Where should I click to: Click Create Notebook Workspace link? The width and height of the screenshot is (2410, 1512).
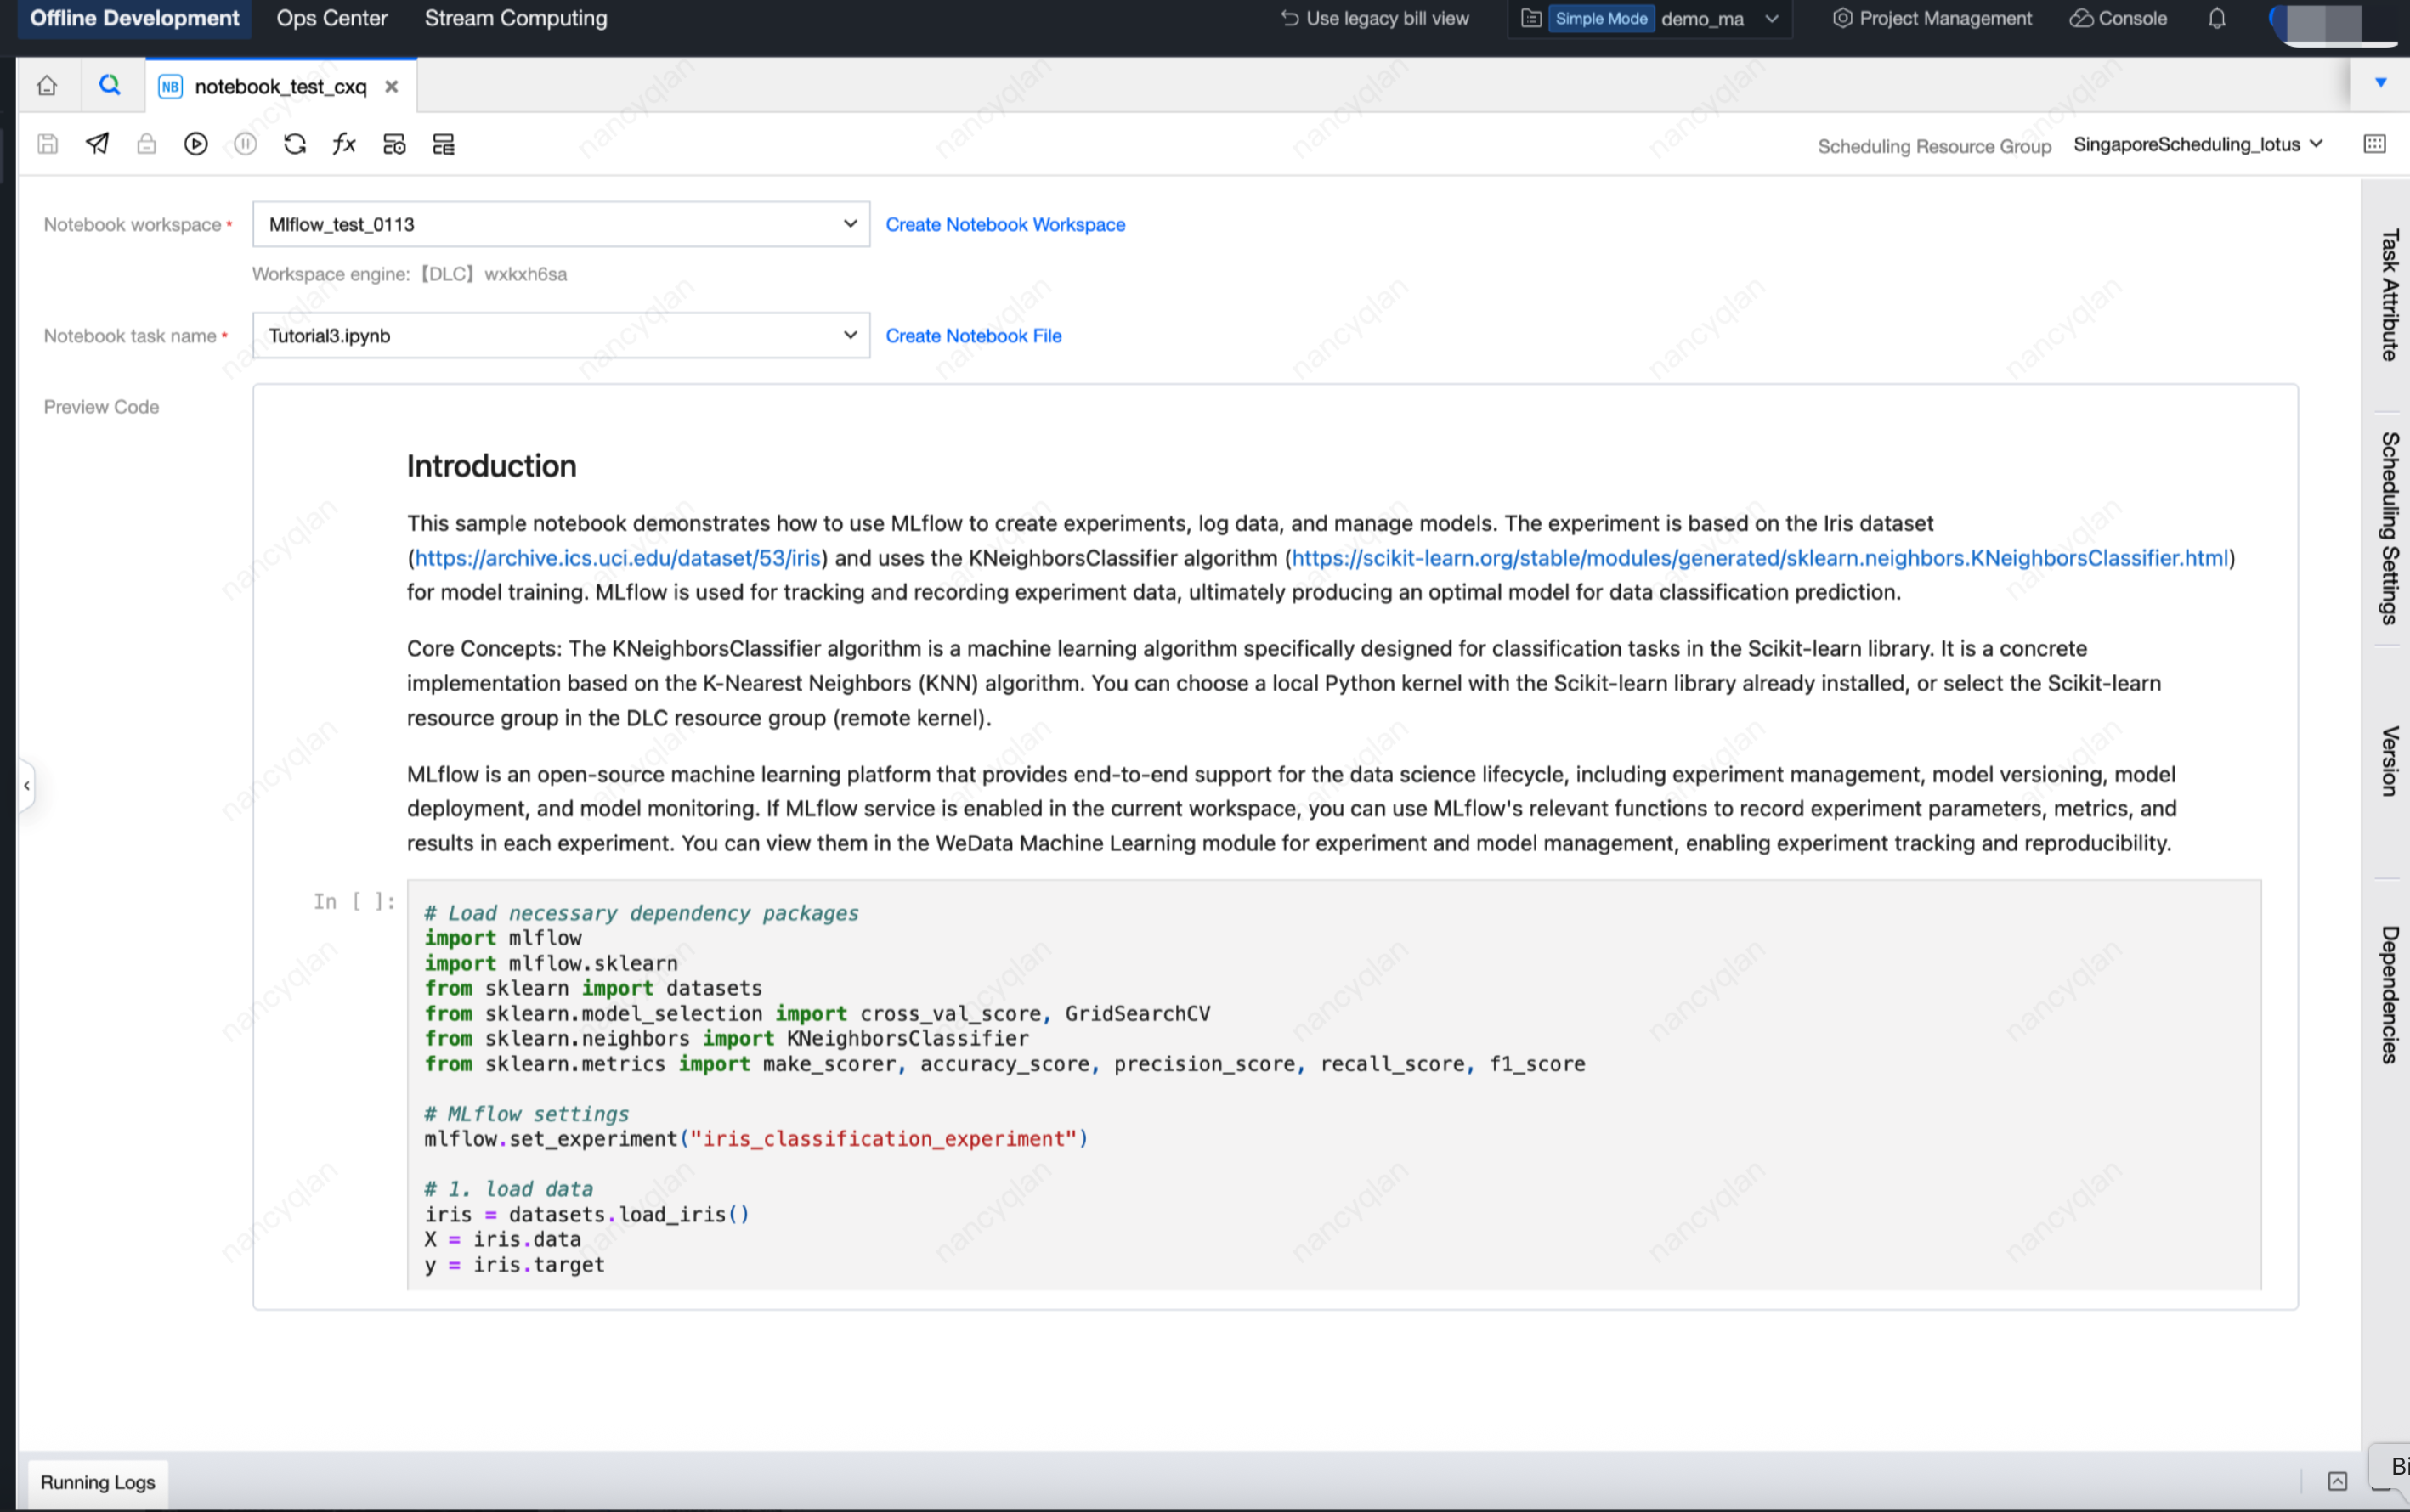click(1004, 225)
